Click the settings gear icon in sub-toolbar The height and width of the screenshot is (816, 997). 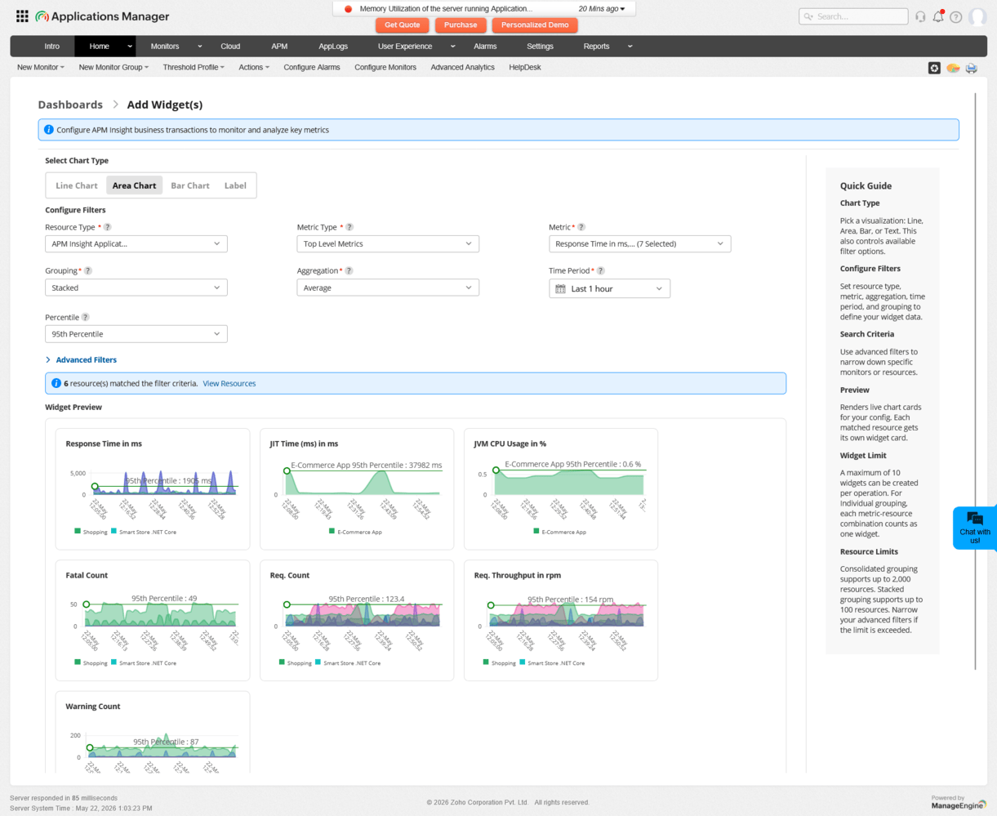934,68
